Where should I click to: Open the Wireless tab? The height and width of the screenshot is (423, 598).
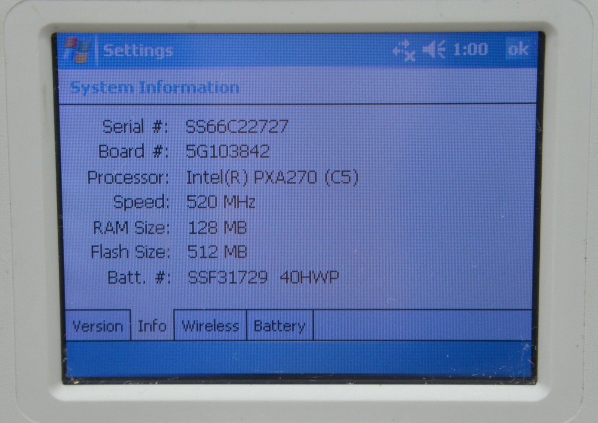210,326
